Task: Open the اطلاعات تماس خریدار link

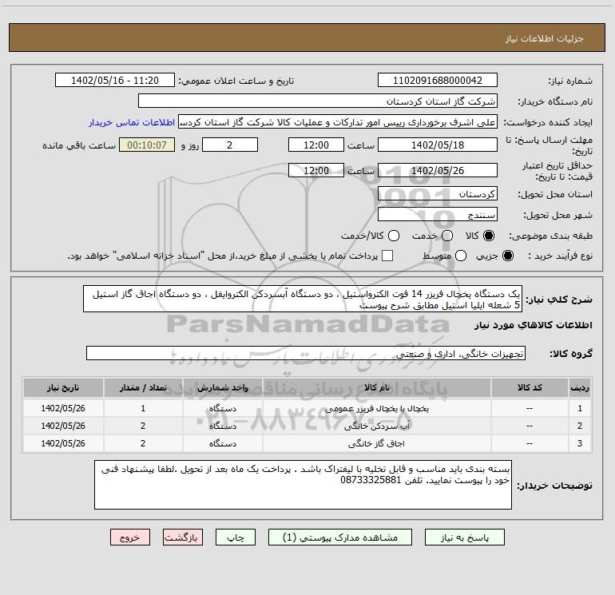Action: [132, 122]
